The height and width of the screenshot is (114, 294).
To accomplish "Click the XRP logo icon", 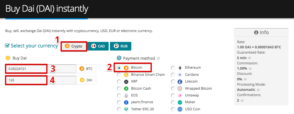I will coord(126,82).
